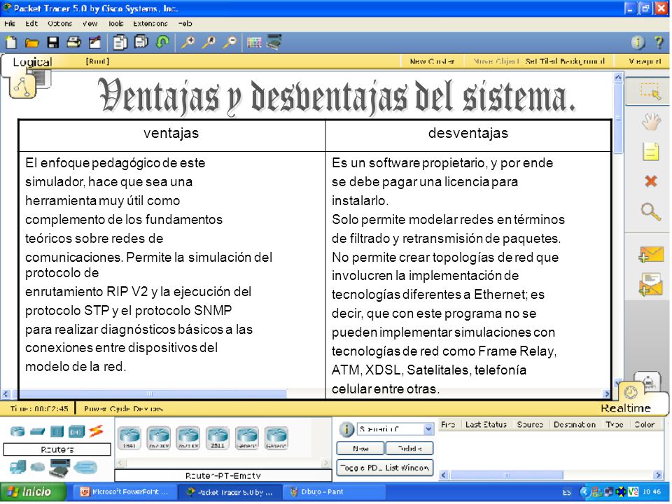This screenshot has height=504, width=672.
Task: Click the Zoom In magnifier icon
Action: (x=188, y=42)
